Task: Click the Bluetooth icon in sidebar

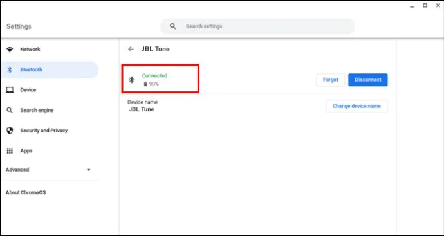Action: (10, 69)
